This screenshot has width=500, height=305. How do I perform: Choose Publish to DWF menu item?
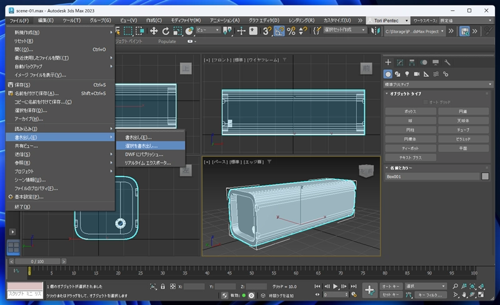point(150,155)
